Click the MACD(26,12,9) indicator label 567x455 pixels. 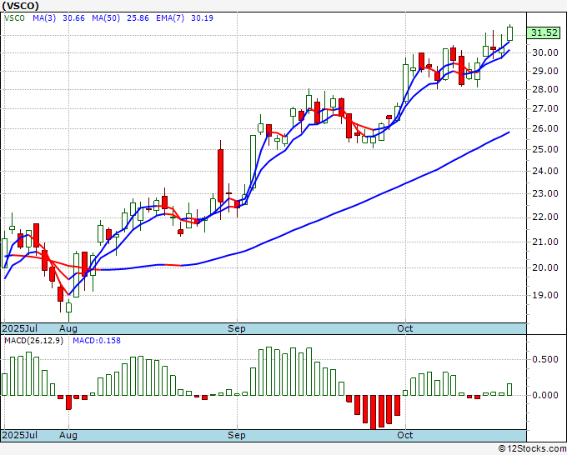33,341
